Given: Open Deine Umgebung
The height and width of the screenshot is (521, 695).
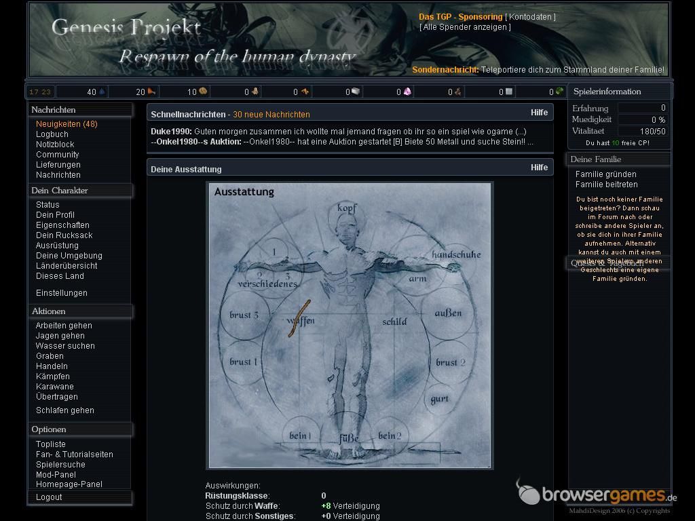Looking at the screenshot, I should point(69,256).
